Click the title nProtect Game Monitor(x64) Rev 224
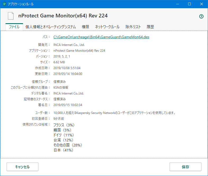Viewport: 208px width, 176px height. 63,16
